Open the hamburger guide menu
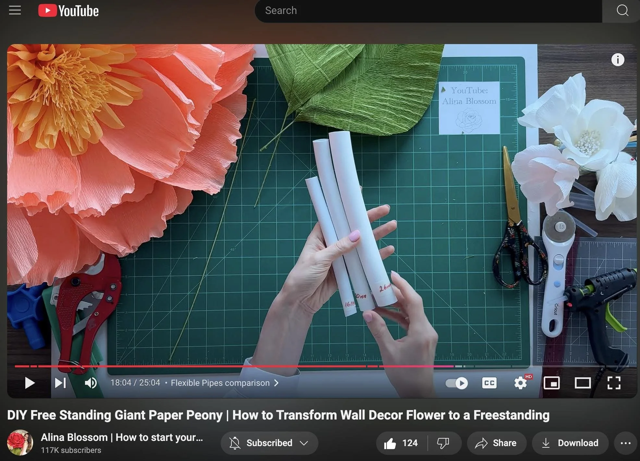The width and height of the screenshot is (640, 461). pos(15,10)
